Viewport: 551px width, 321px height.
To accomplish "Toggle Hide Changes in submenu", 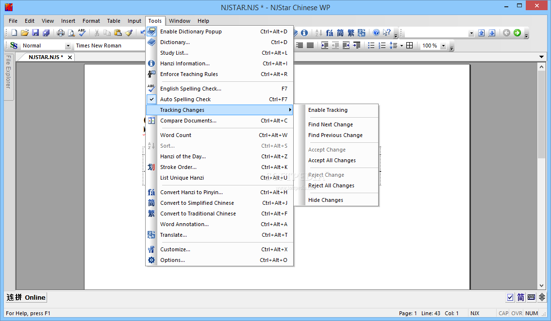I will pos(336,200).
